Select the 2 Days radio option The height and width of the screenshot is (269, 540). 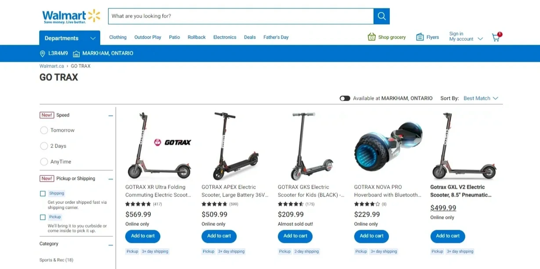click(44, 146)
